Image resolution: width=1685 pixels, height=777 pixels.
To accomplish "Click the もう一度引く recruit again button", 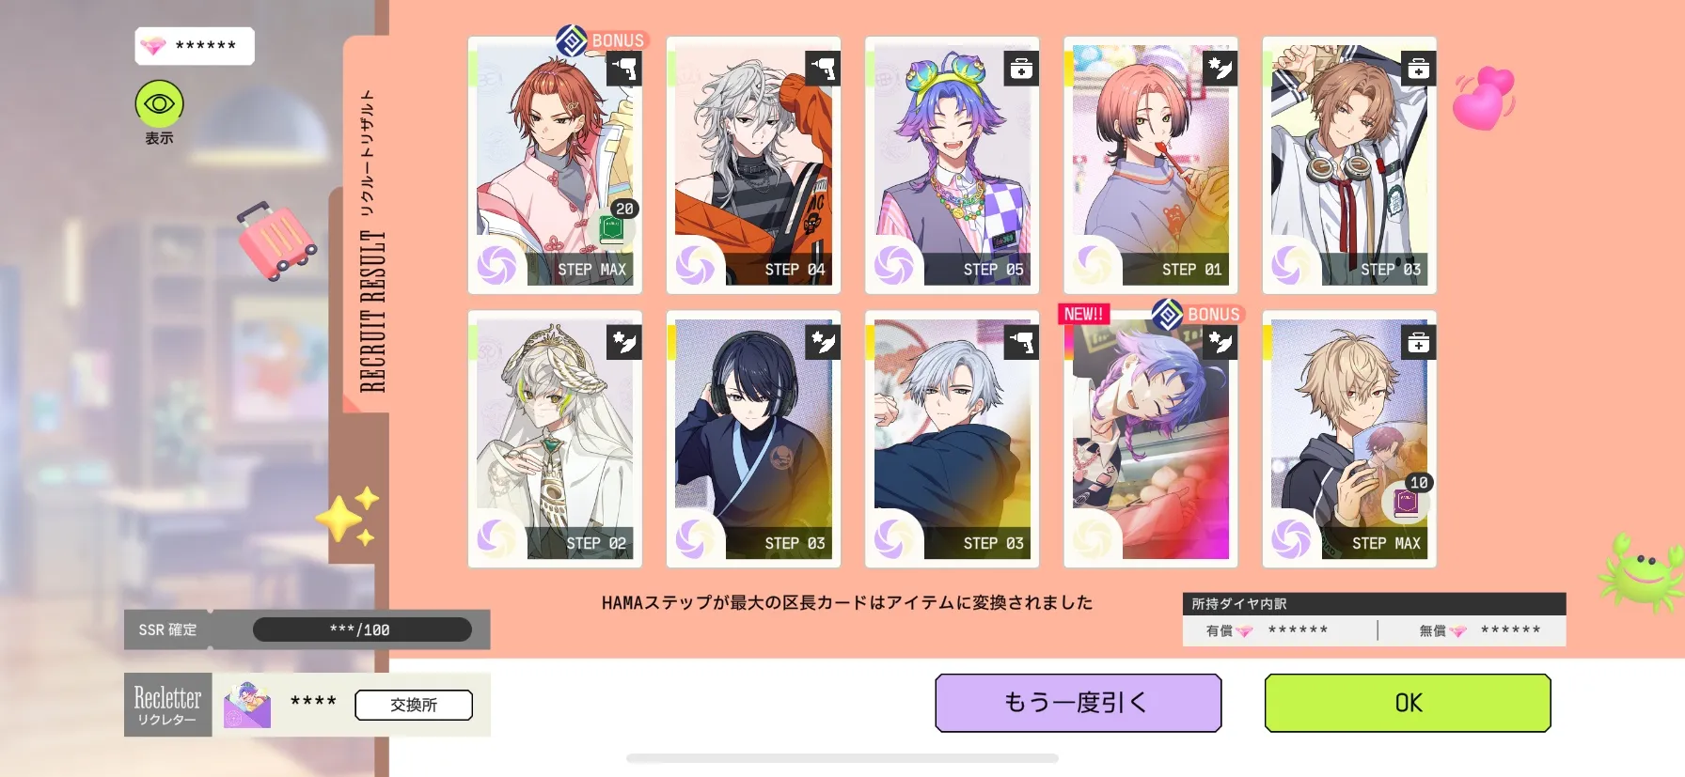I will [x=1079, y=703].
